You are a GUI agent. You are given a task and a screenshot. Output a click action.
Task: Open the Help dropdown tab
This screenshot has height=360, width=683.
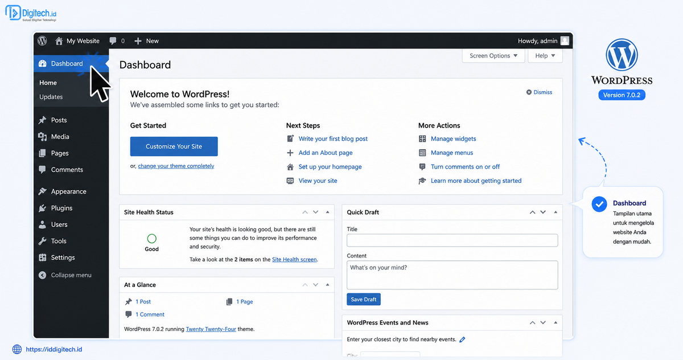click(x=545, y=56)
